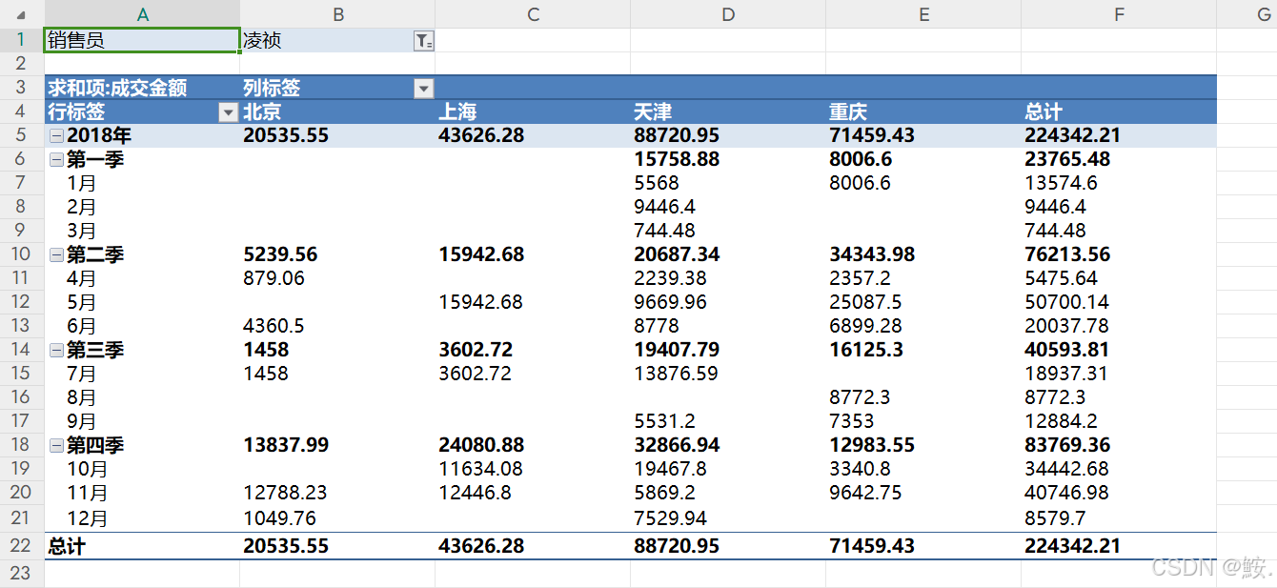
Task: Collapse the 第四季 group
Action: click(57, 446)
